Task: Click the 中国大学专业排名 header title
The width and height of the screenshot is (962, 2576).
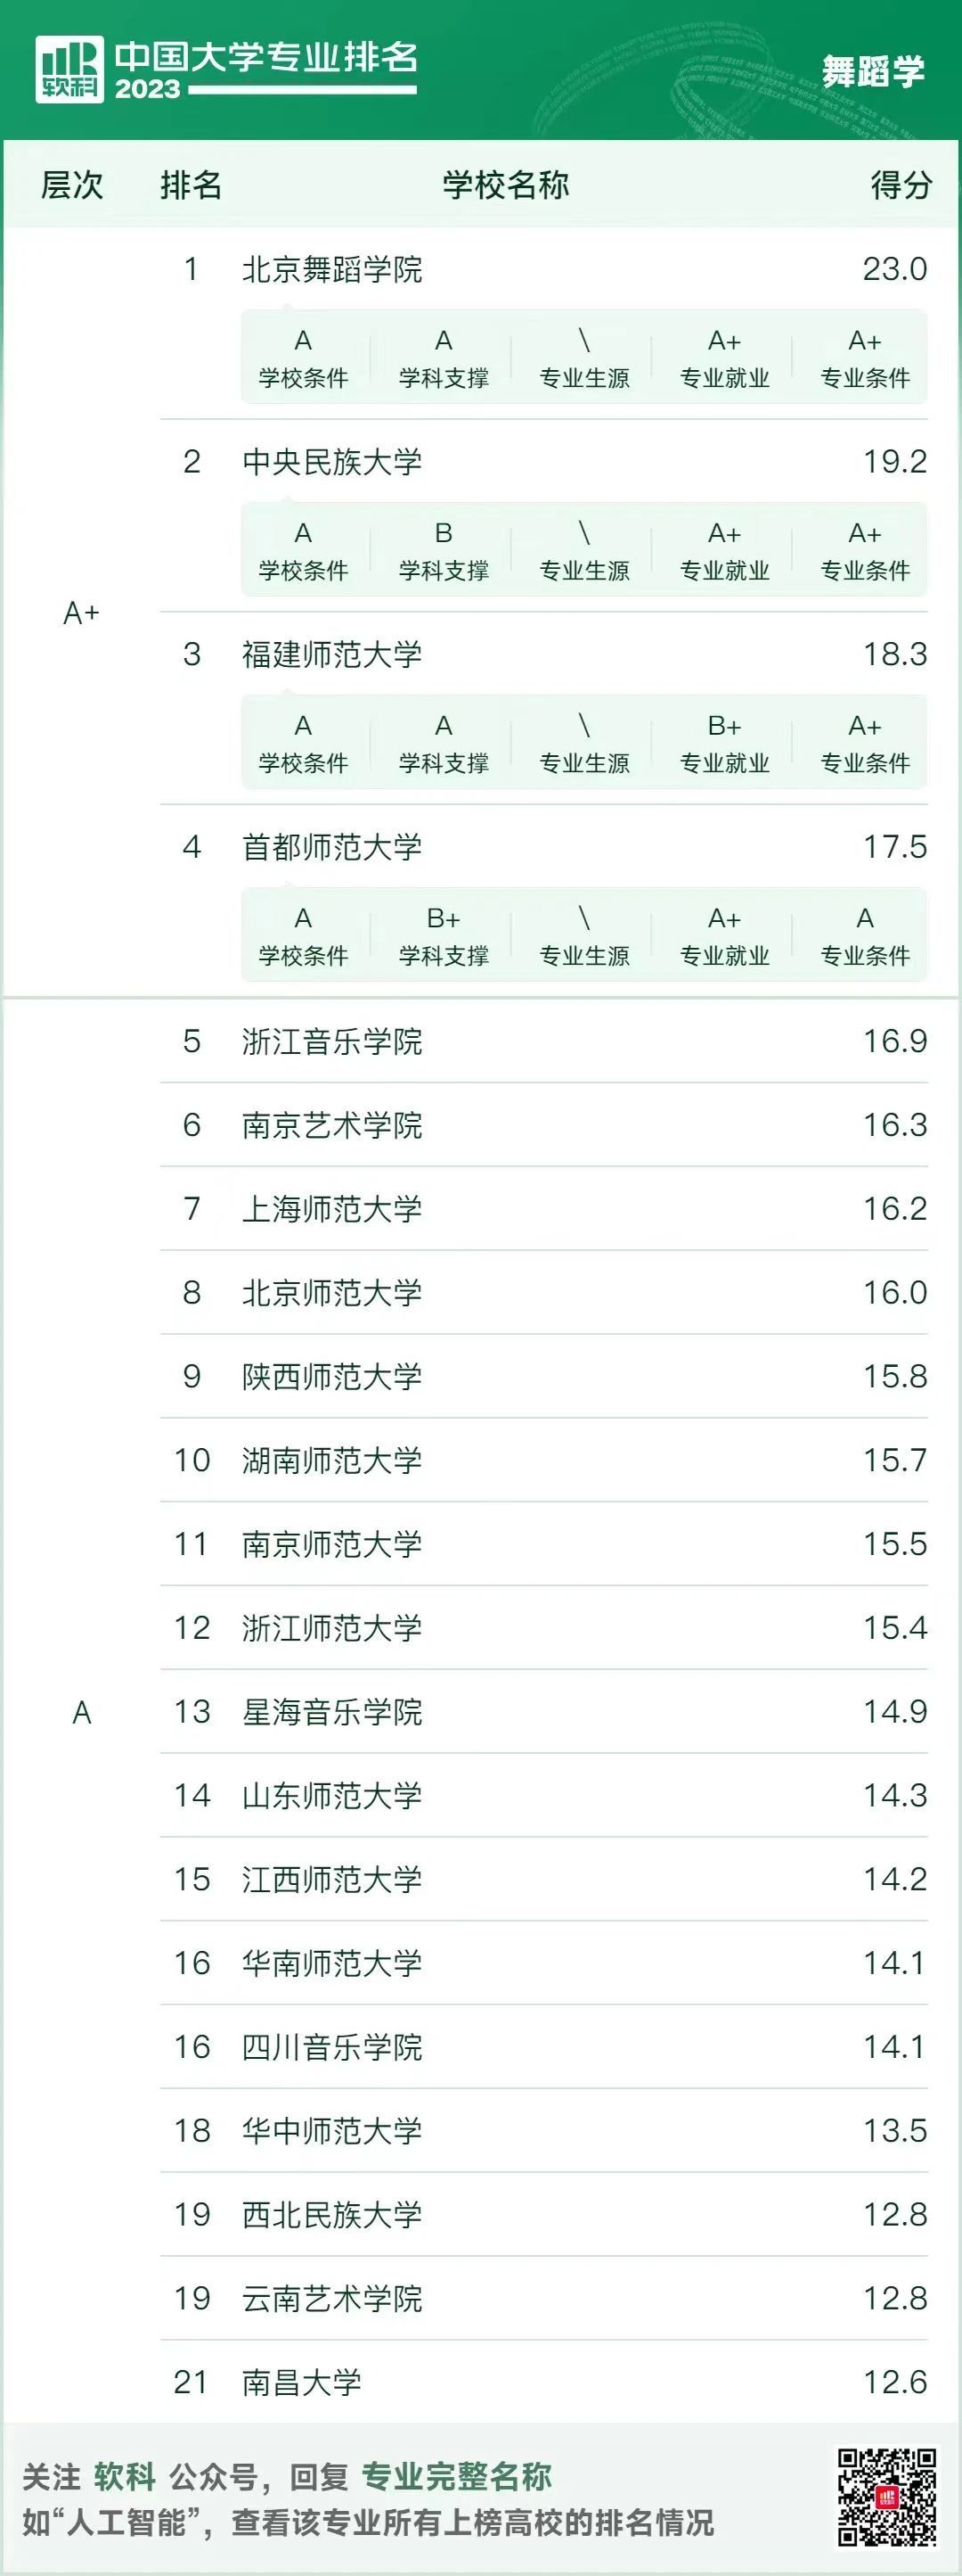Action: 265,57
